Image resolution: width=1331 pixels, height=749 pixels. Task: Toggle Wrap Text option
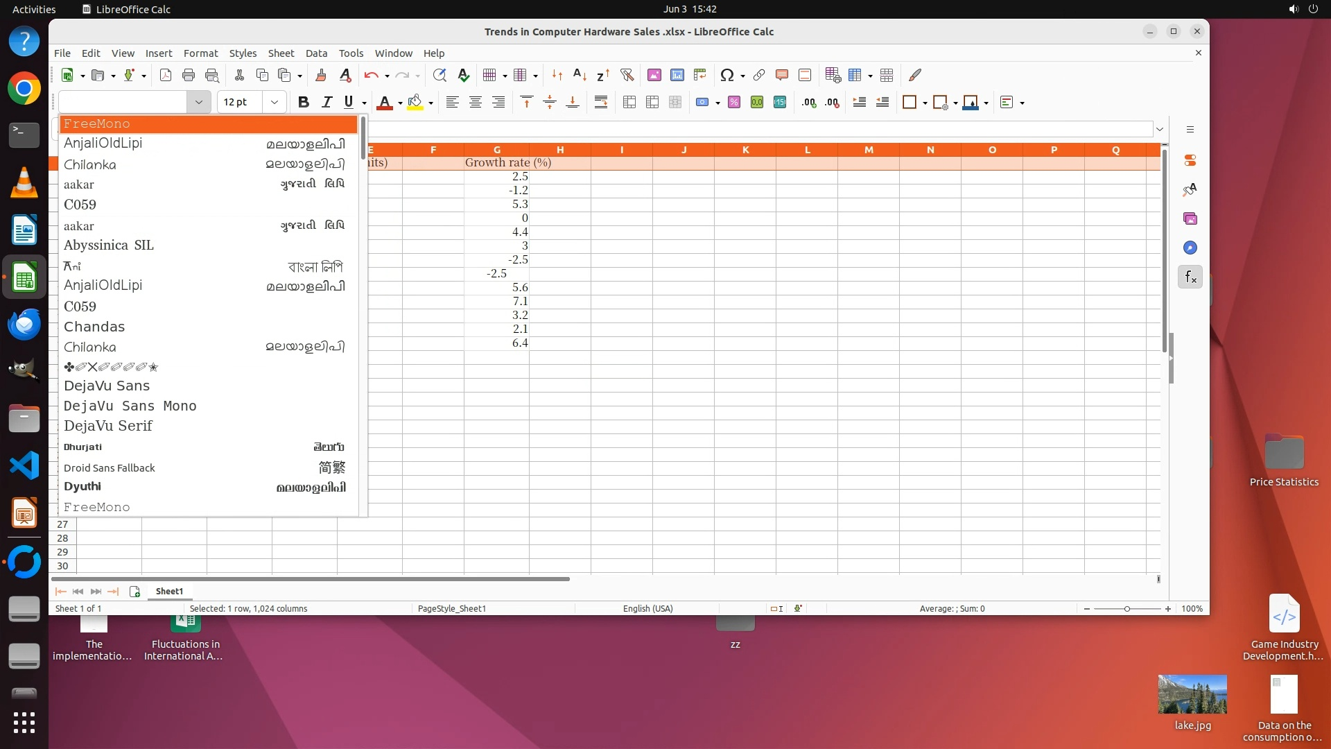(x=601, y=103)
